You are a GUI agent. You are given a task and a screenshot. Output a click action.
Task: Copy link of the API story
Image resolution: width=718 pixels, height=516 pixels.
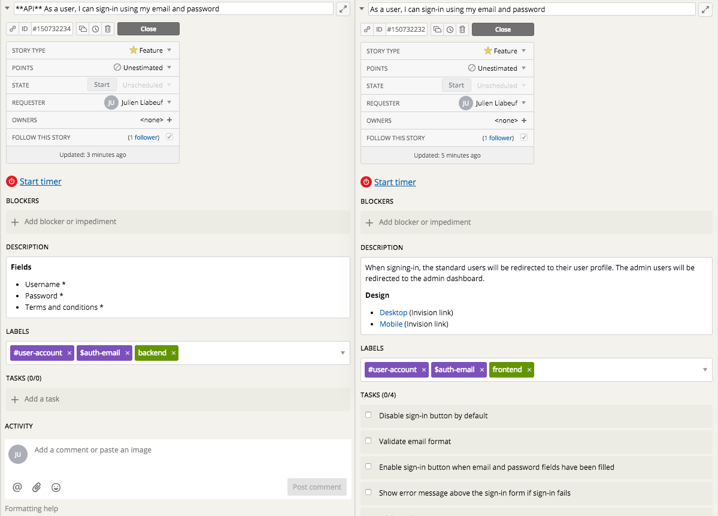[x=13, y=29]
